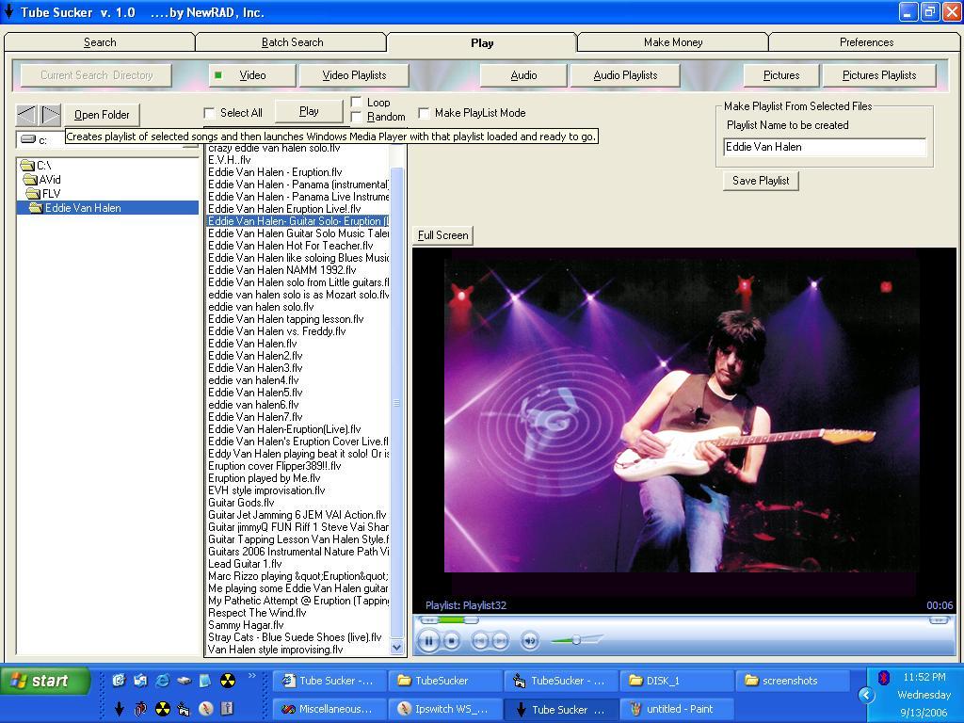Open the DISK_1 folder taskbar button
Viewport: 964px width, 723px height.
tap(676, 681)
